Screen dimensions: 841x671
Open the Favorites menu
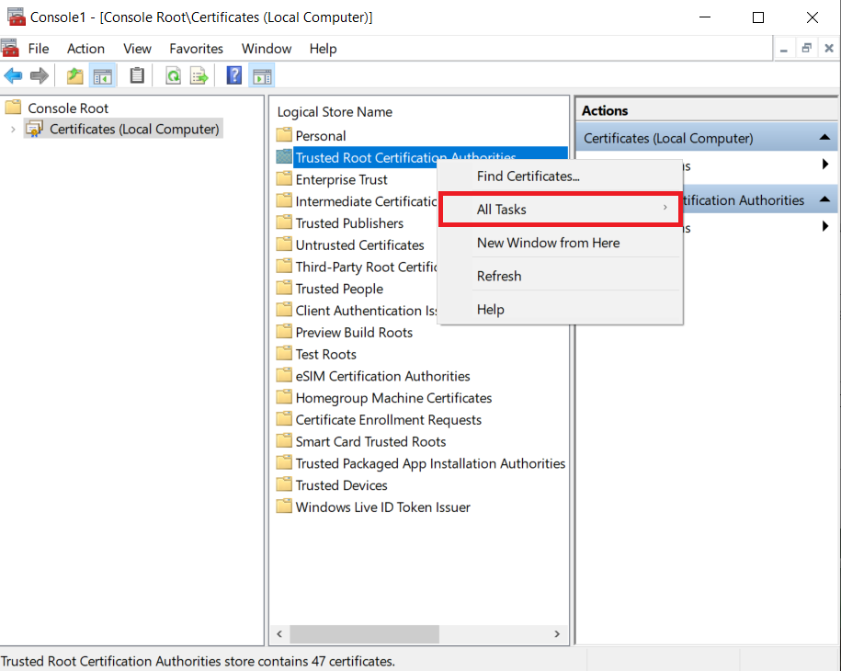(x=196, y=49)
